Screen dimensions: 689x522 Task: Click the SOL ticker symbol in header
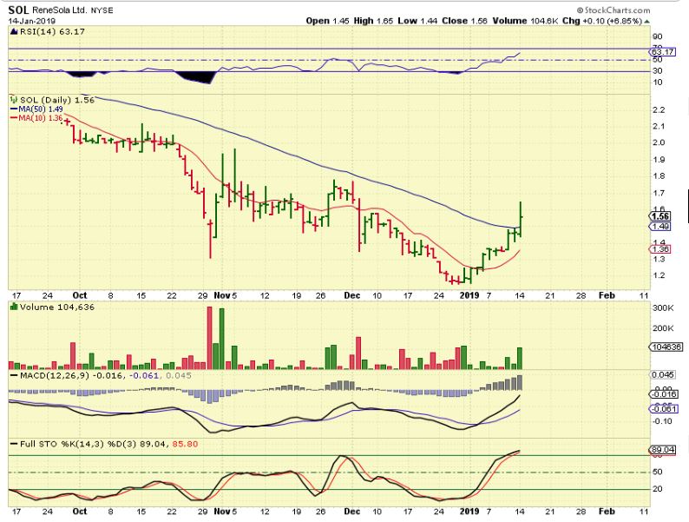pos(18,10)
